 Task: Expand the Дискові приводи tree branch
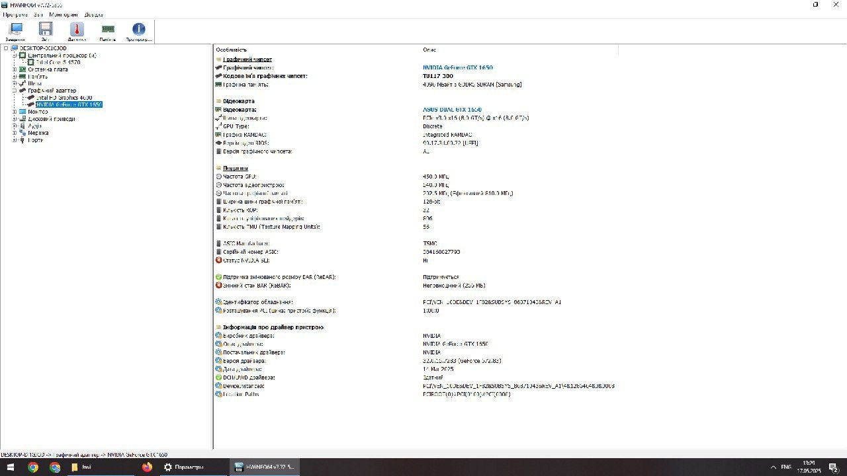tap(14, 119)
